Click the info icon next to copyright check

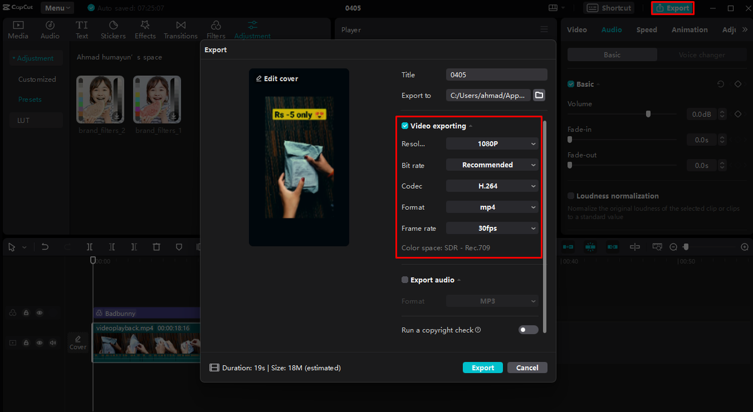coord(478,330)
